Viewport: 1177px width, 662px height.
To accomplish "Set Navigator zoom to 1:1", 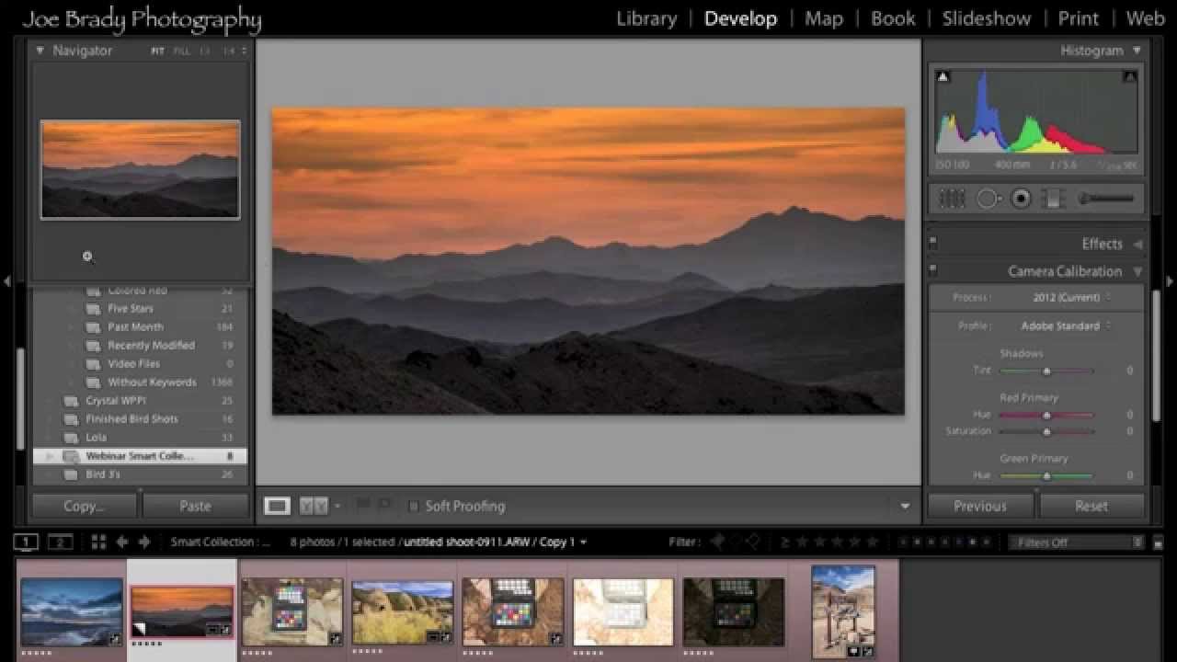I will [204, 51].
